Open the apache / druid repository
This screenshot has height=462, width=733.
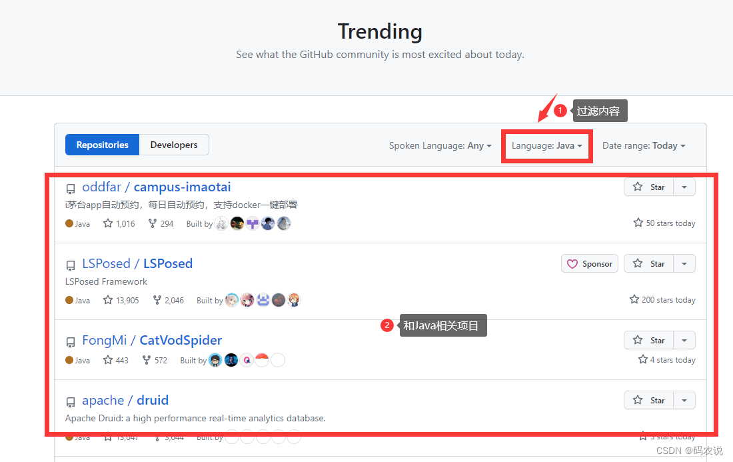125,400
